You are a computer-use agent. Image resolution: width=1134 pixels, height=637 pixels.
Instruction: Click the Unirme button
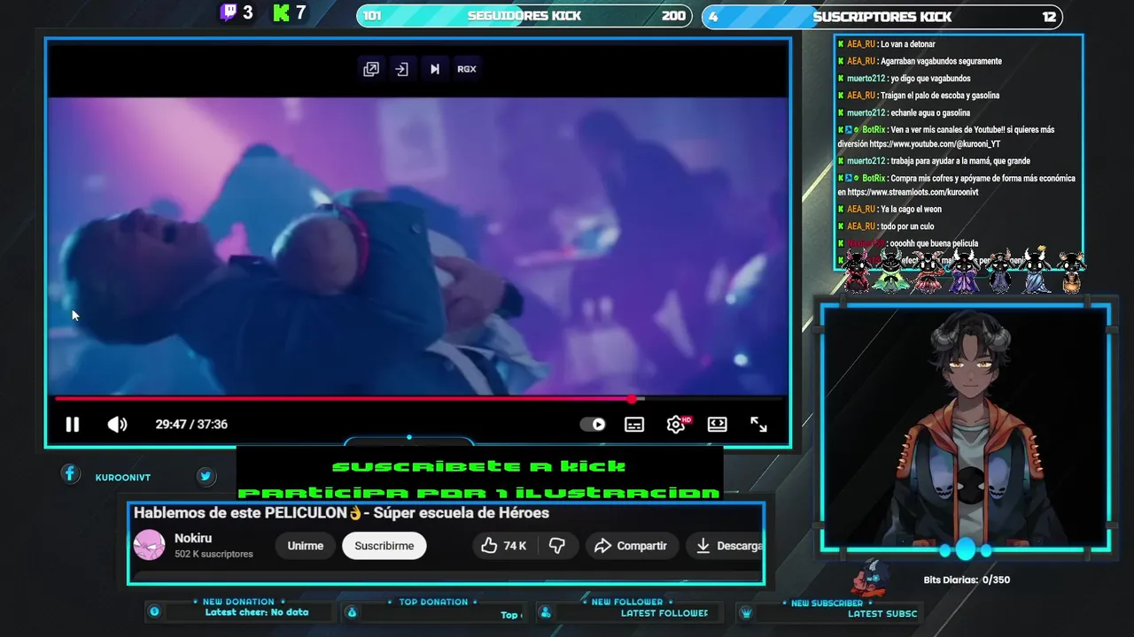coord(306,546)
